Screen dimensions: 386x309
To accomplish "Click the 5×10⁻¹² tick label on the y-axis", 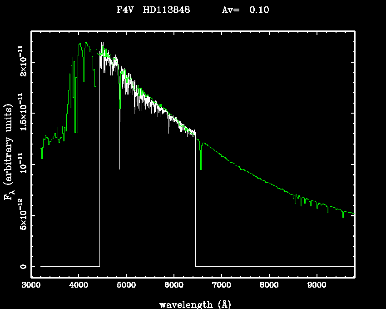I will [x=22, y=215].
